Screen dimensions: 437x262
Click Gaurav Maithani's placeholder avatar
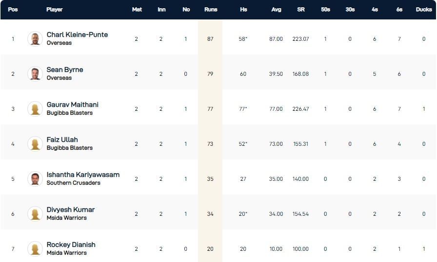tap(35, 109)
